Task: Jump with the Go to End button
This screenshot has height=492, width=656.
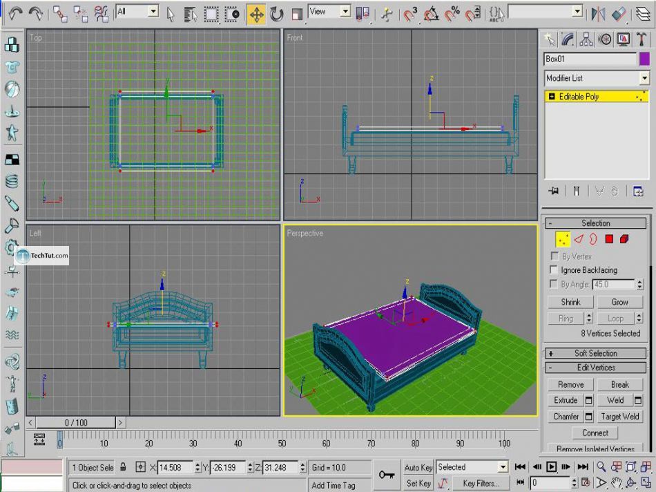Action: (583, 466)
